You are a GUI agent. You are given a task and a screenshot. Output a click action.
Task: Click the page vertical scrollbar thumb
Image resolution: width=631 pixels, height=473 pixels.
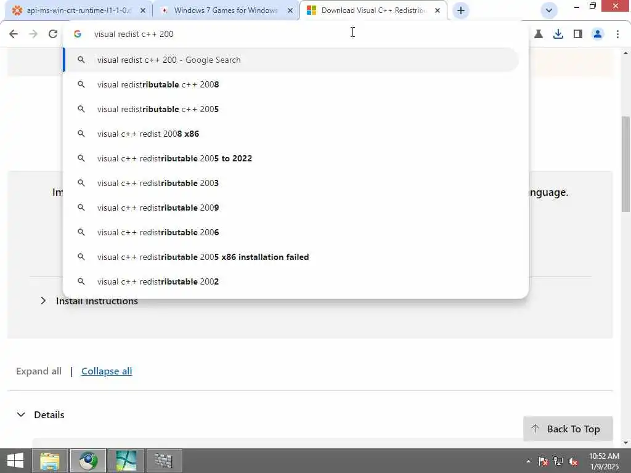[x=625, y=164]
